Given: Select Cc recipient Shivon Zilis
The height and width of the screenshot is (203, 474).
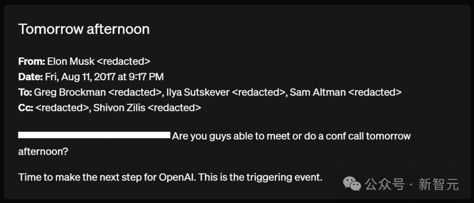Looking at the screenshot, I should (120, 107).
